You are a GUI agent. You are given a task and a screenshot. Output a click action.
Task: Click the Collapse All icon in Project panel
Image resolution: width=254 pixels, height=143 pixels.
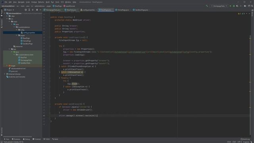33,10
